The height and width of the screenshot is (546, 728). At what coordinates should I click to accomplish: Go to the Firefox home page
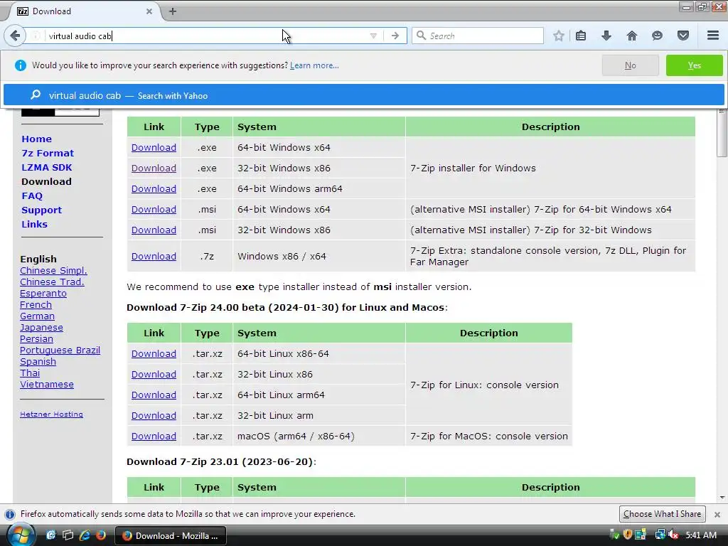632,36
